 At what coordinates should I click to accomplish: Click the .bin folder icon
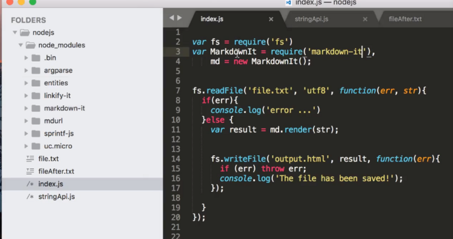pyautogui.click(x=36, y=58)
